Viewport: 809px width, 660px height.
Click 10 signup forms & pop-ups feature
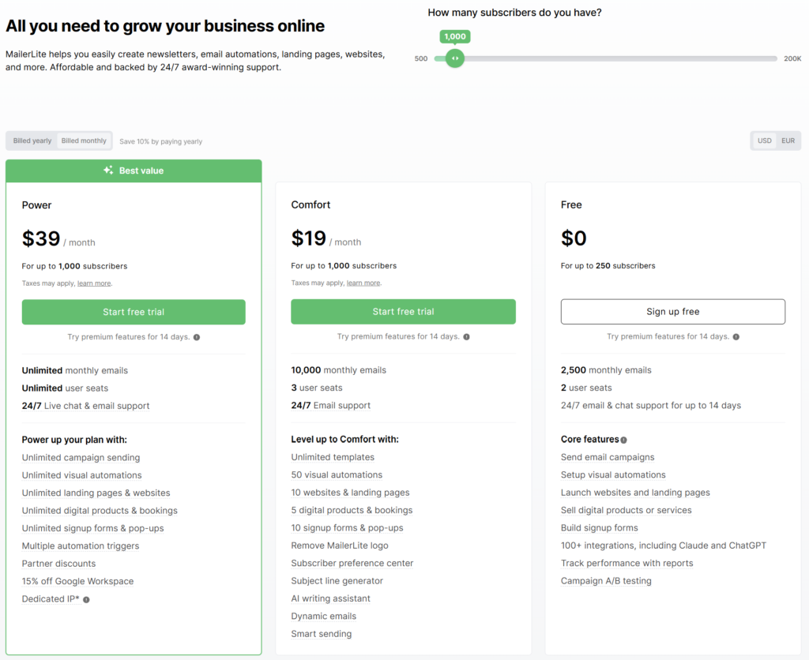tap(348, 527)
